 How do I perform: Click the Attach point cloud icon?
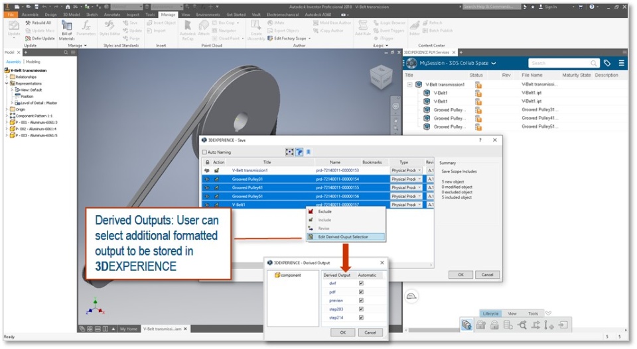tap(204, 26)
